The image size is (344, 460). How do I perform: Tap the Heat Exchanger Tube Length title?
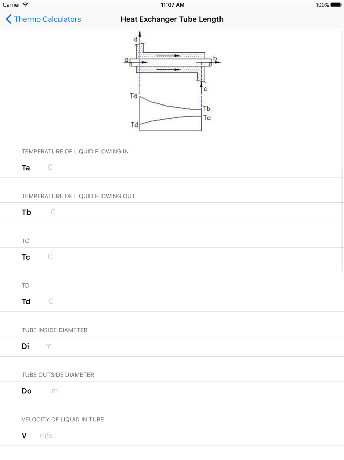(x=172, y=19)
